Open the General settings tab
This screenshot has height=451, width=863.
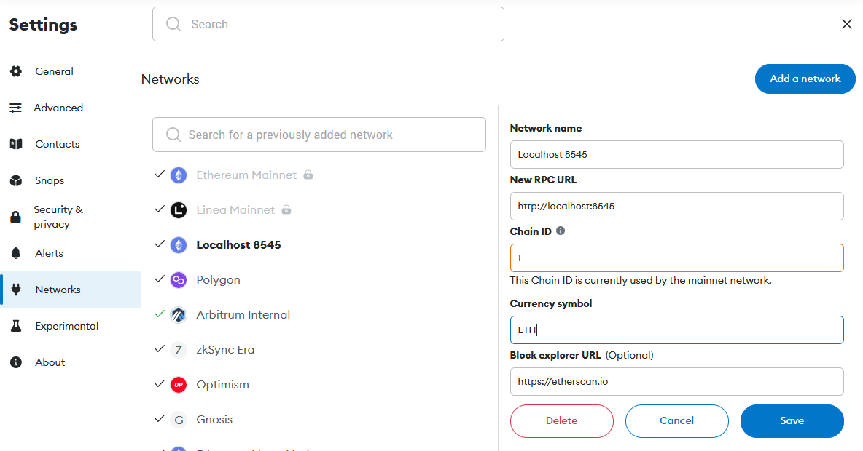coord(54,71)
